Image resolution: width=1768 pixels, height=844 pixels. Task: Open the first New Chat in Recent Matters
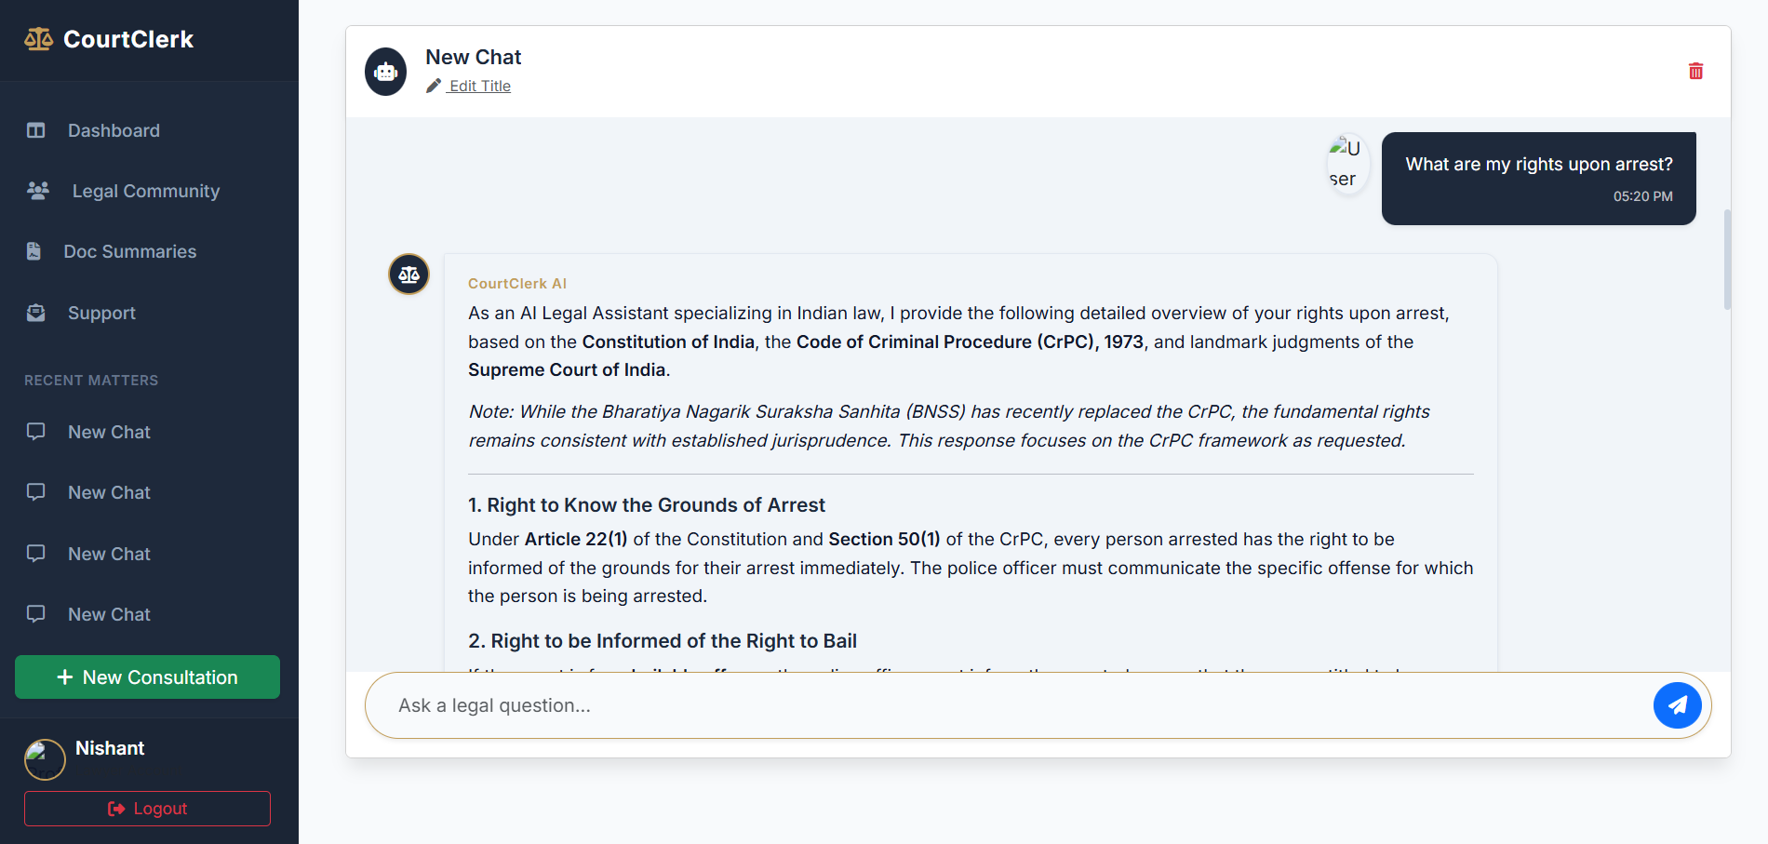pyautogui.click(x=109, y=432)
